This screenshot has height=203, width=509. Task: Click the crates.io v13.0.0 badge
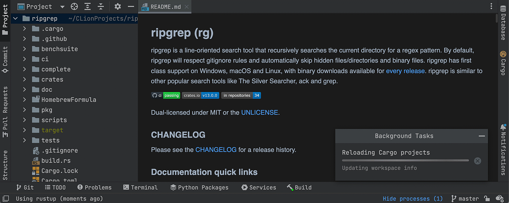pos(201,95)
